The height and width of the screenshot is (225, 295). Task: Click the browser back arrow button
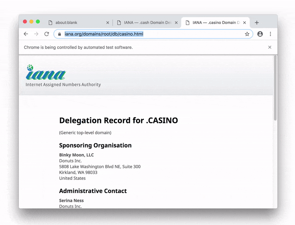click(26, 34)
